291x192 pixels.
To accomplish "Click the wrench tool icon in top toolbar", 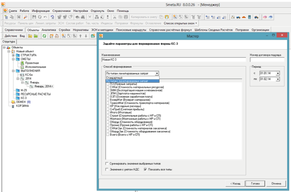I will click(x=25, y=17).
